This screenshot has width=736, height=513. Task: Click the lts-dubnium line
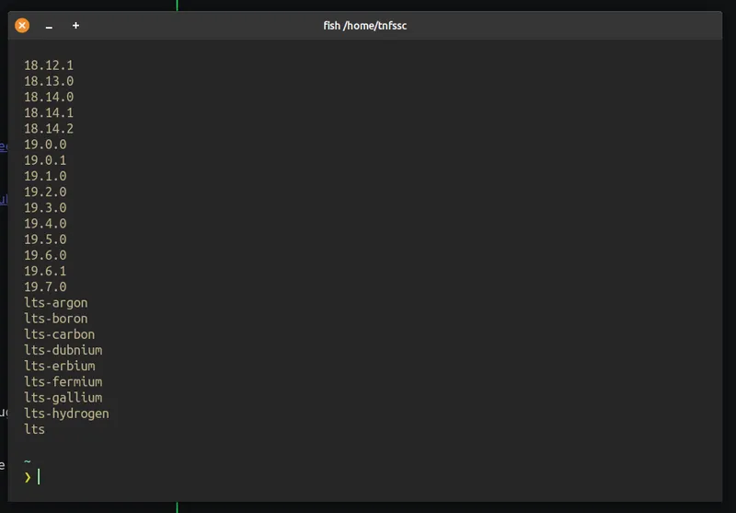click(63, 350)
